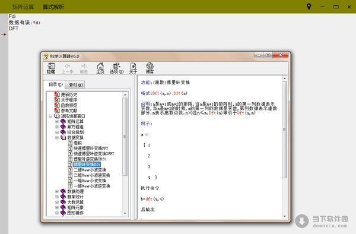
Task: Click the tree panel scroll-down arrow
Action: (x=125, y=213)
